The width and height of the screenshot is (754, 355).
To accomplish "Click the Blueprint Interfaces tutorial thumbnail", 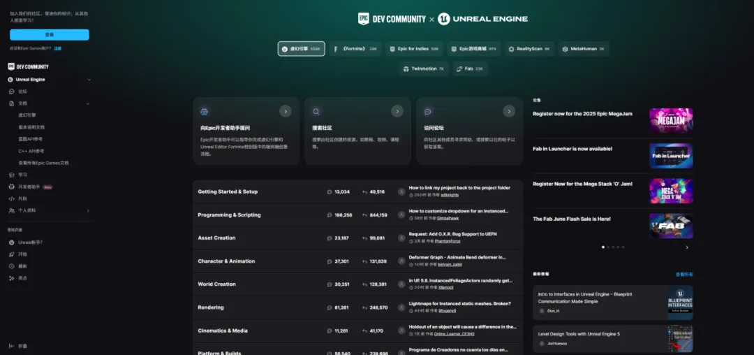I will click(x=680, y=303).
